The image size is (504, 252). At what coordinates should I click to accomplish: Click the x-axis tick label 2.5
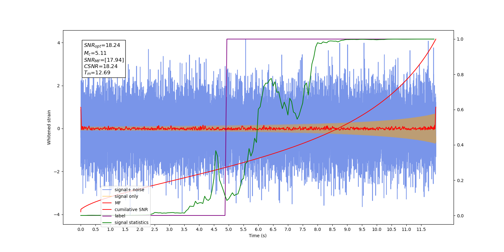155,229
